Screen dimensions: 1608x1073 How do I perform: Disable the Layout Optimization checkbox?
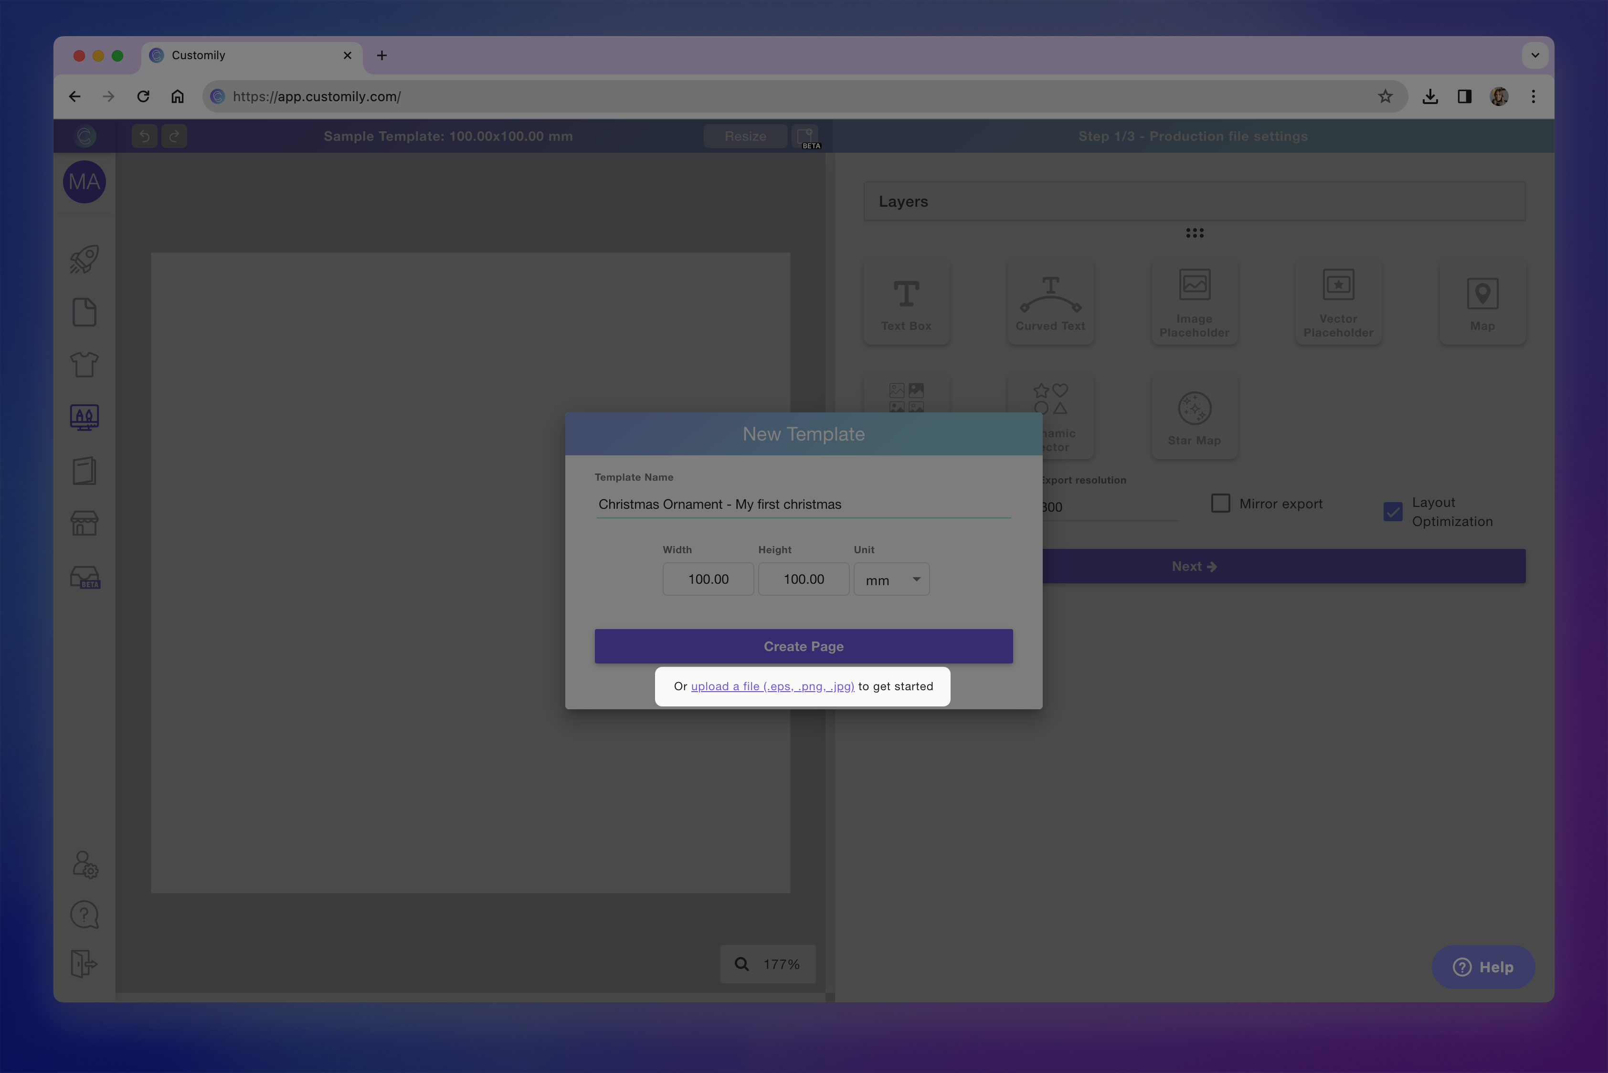coord(1392,511)
